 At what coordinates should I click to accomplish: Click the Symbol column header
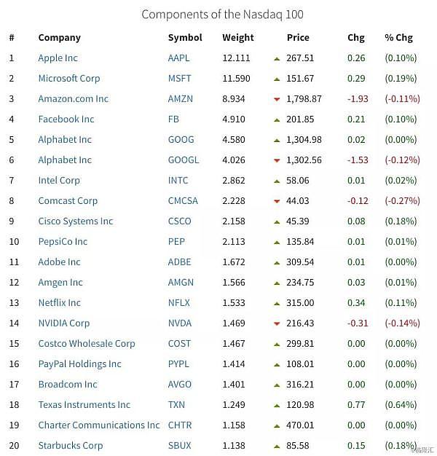[185, 38]
